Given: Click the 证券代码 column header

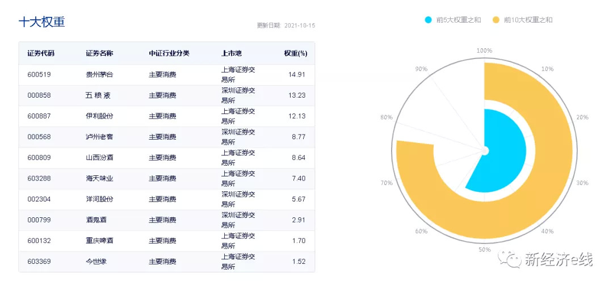Looking at the screenshot, I should [41, 53].
